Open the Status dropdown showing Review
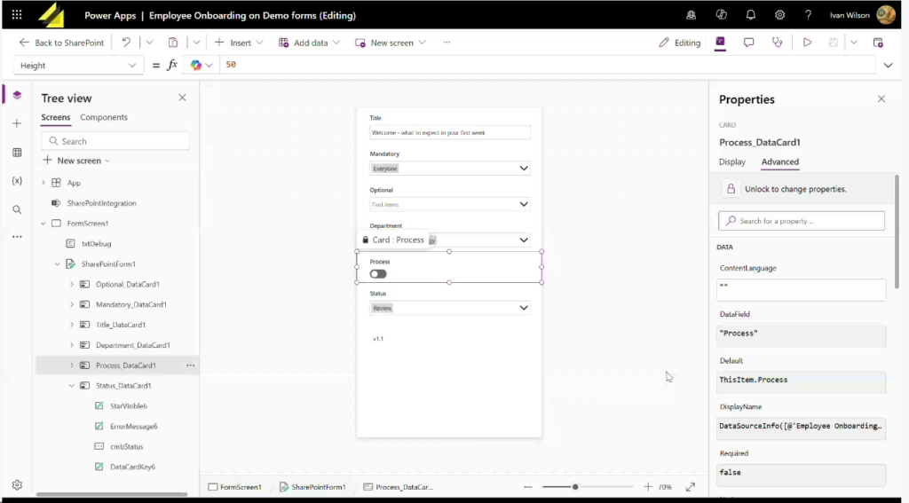909x503 pixels. 523,308
